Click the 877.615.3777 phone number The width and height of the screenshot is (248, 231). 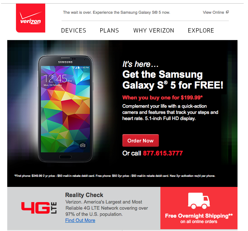point(163,153)
